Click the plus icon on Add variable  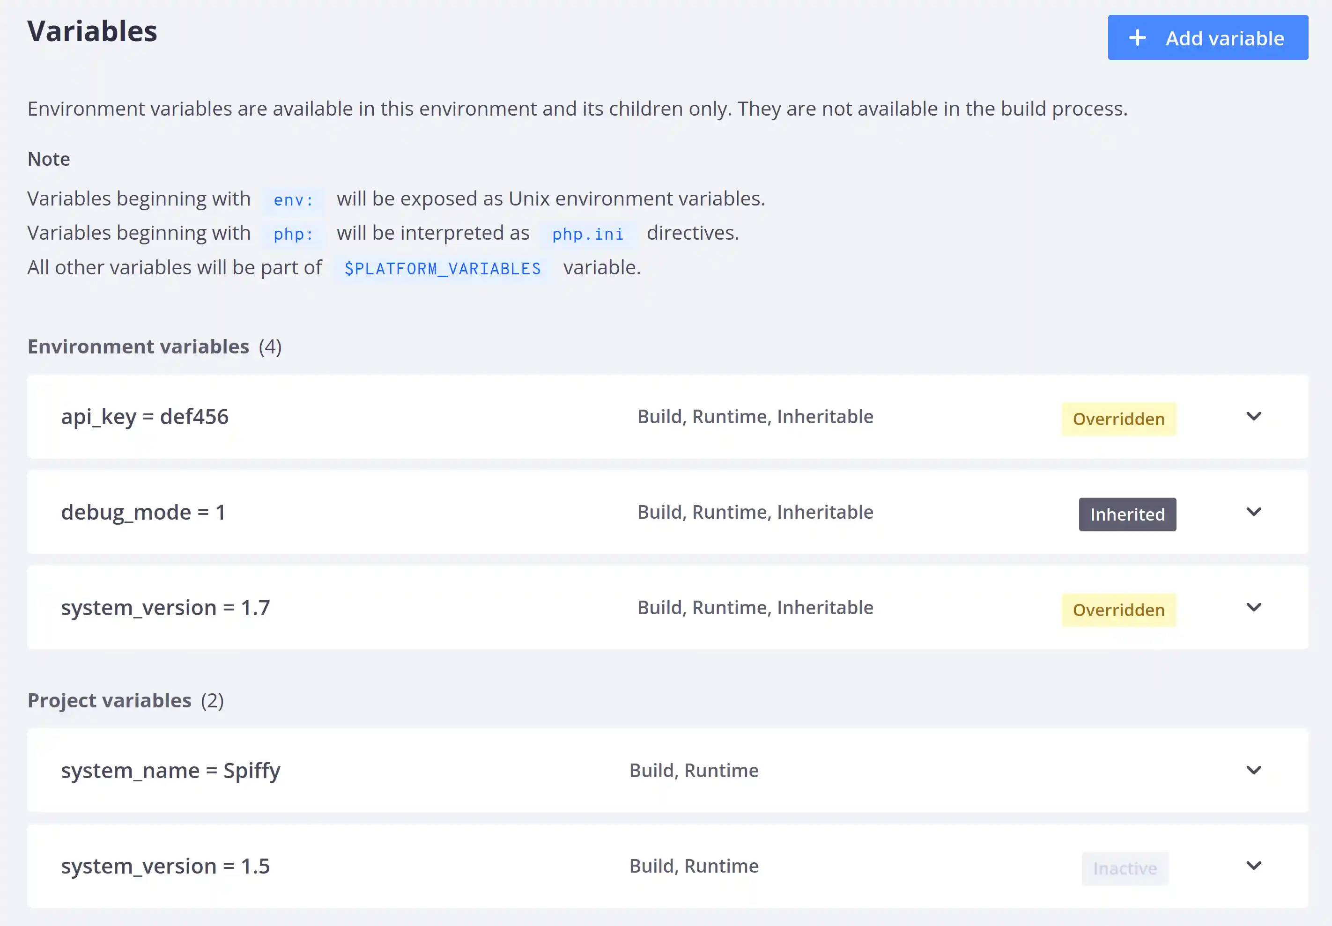click(1137, 37)
